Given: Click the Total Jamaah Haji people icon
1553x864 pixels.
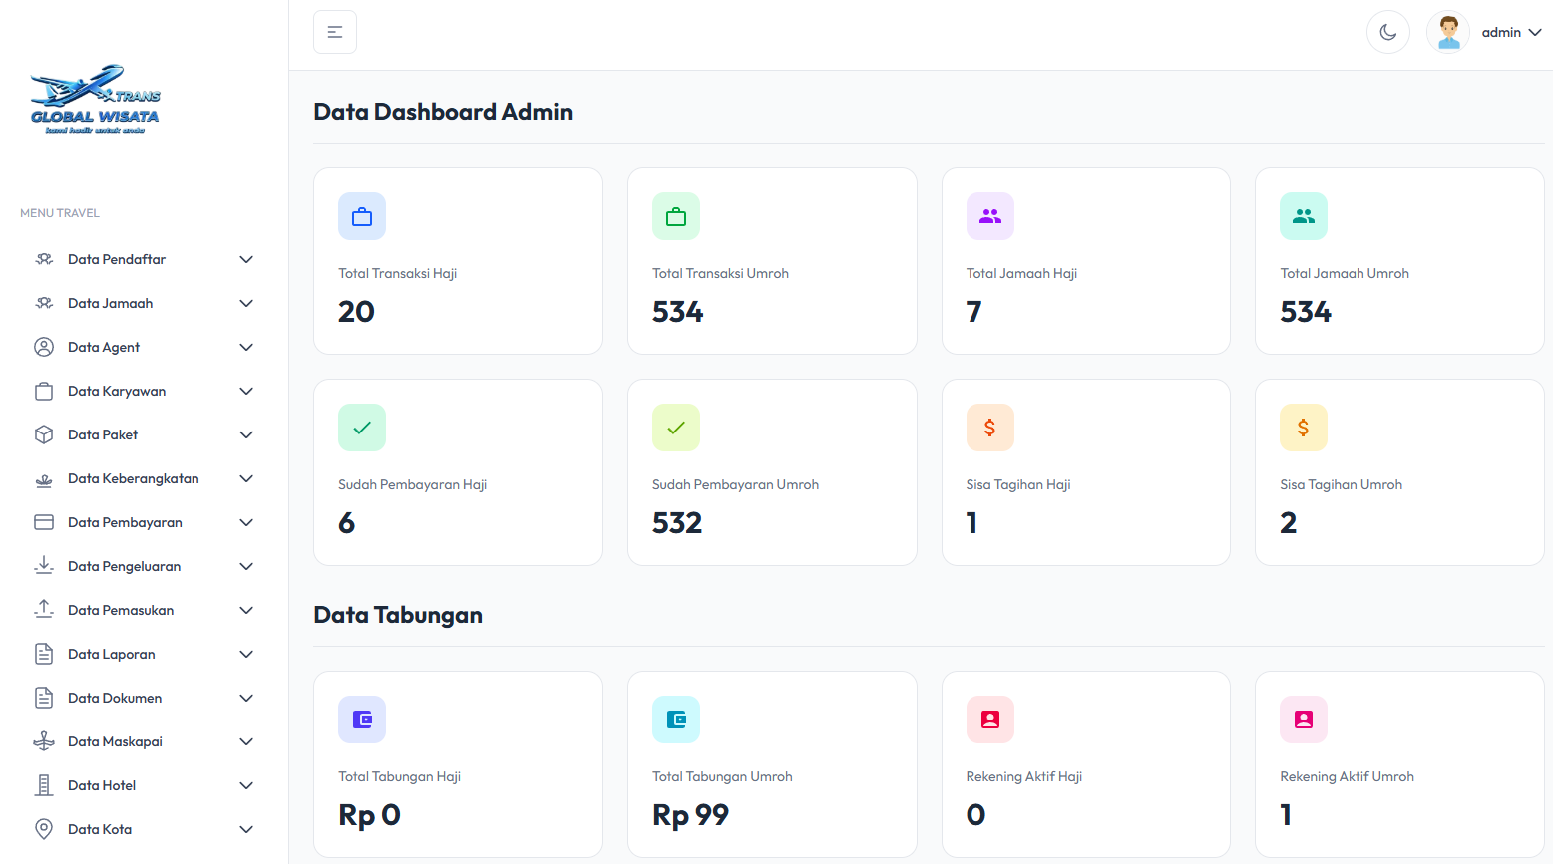Looking at the screenshot, I should tap(989, 216).
